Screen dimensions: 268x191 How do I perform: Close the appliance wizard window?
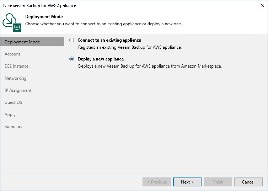pos(261,6)
